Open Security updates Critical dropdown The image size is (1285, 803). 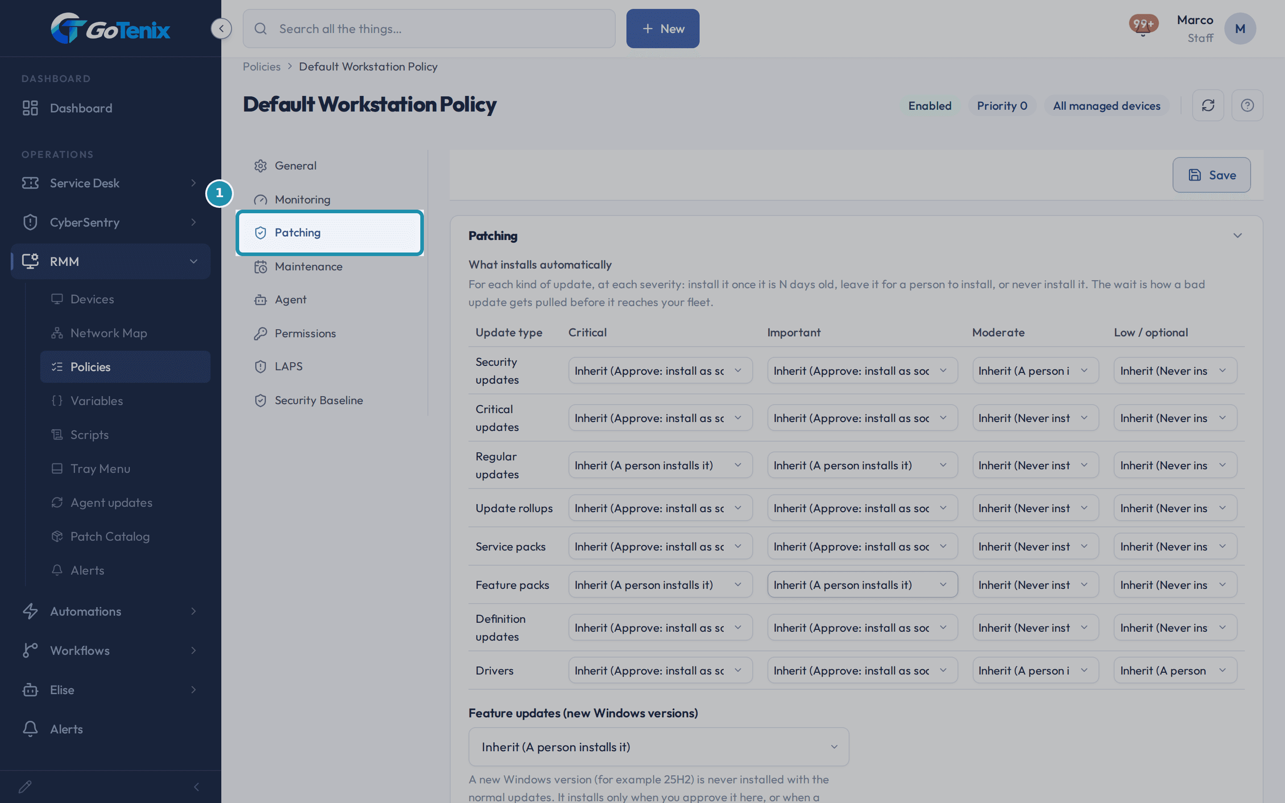click(660, 371)
